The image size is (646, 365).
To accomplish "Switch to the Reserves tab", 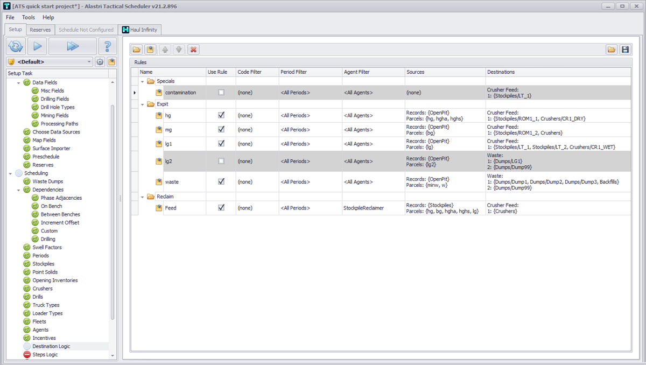I will pos(40,30).
